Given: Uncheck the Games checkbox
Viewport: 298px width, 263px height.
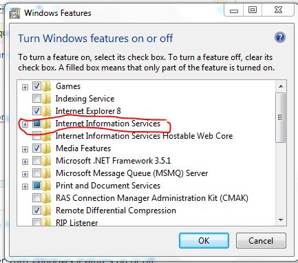Looking at the screenshot, I should pyautogui.click(x=36, y=86).
